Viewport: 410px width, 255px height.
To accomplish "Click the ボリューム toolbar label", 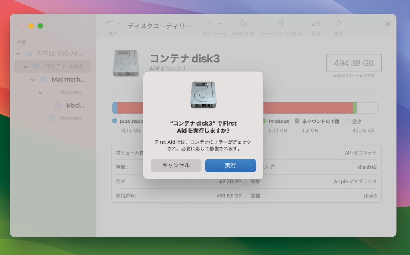I will [215, 34].
